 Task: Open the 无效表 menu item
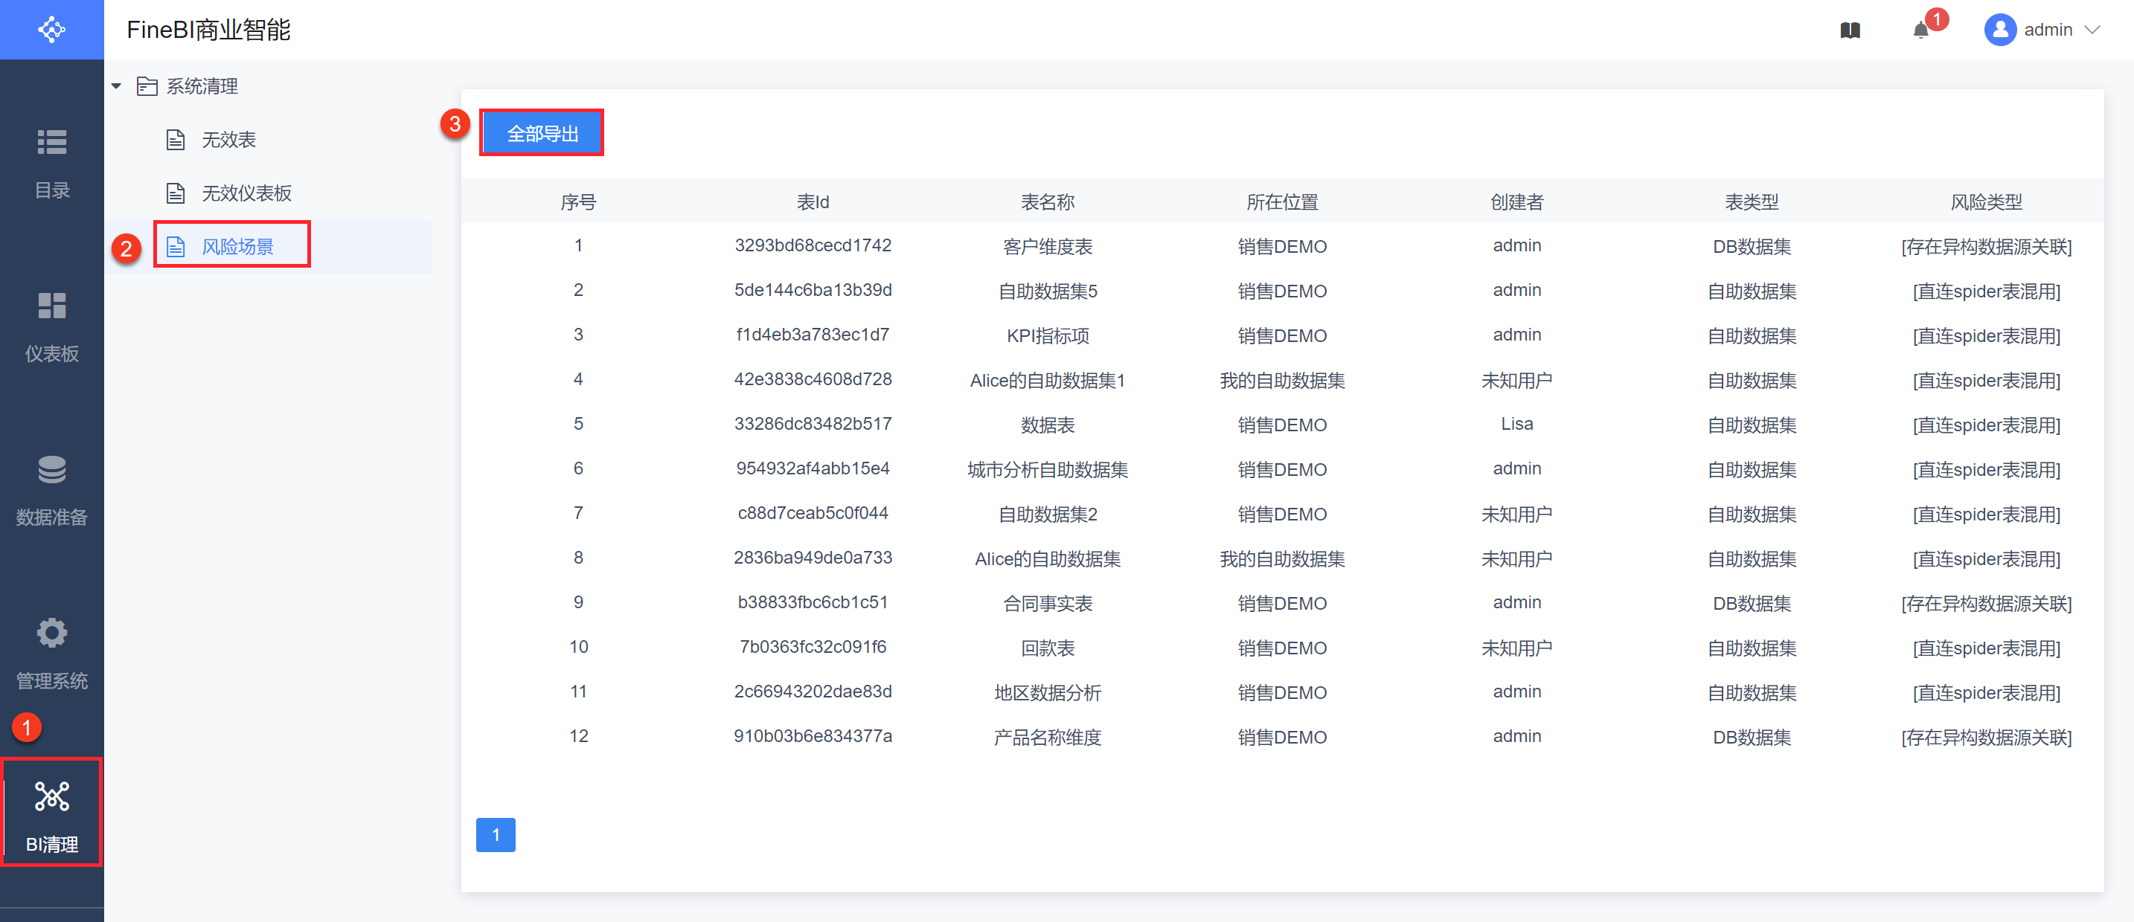click(x=228, y=140)
